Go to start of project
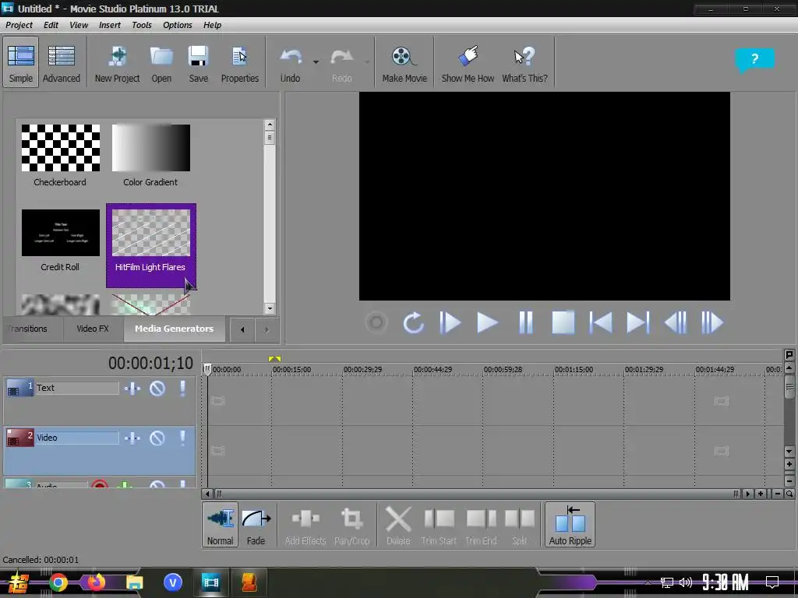The width and height of the screenshot is (798, 598). (601, 322)
